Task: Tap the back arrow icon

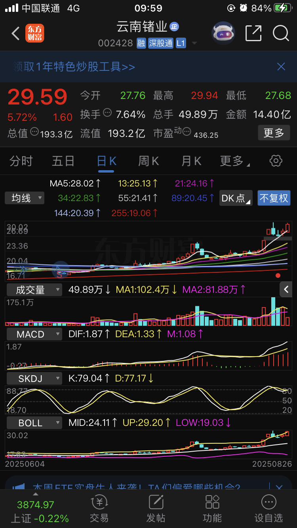Action: click(15, 34)
